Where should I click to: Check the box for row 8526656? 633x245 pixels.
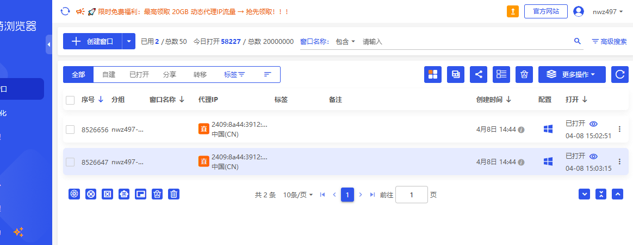(70, 129)
